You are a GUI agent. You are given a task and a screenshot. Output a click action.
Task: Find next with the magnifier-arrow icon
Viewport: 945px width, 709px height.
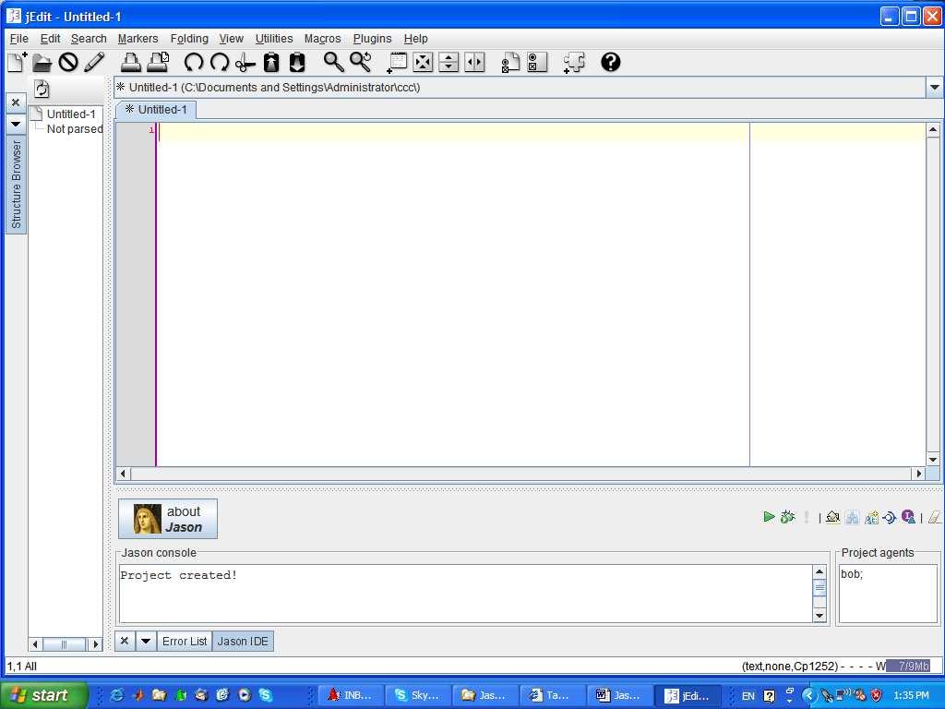coord(361,62)
